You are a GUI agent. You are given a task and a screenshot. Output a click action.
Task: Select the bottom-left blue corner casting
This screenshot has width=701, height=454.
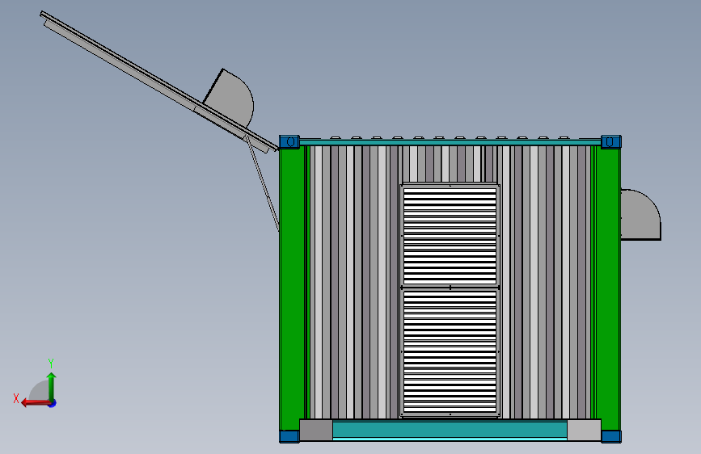[289, 436]
